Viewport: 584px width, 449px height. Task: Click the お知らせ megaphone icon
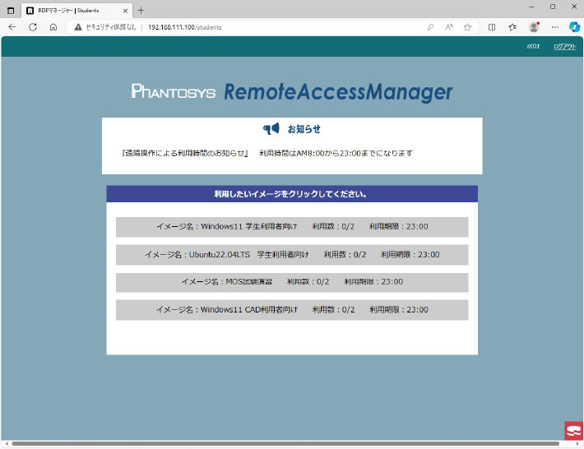point(271,129)
